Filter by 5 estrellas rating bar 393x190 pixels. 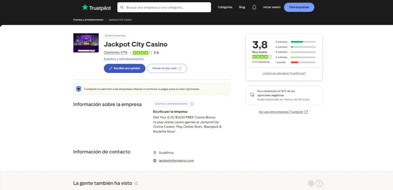[295, 42]
